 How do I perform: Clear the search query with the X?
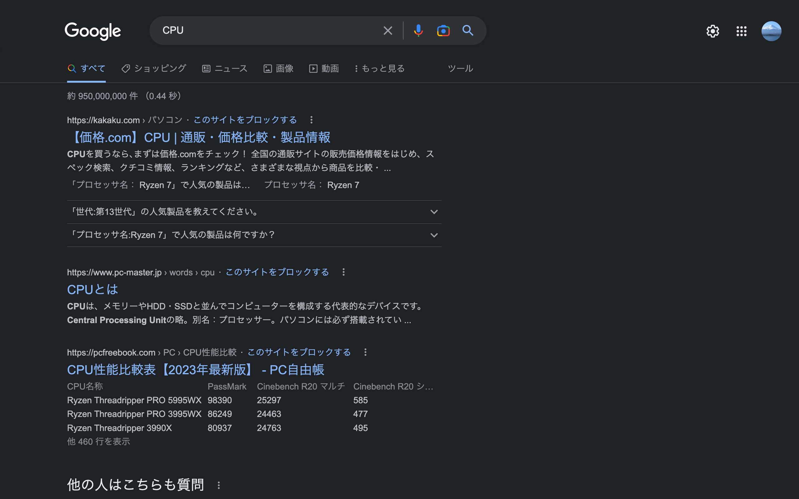[x=387, y=30]
